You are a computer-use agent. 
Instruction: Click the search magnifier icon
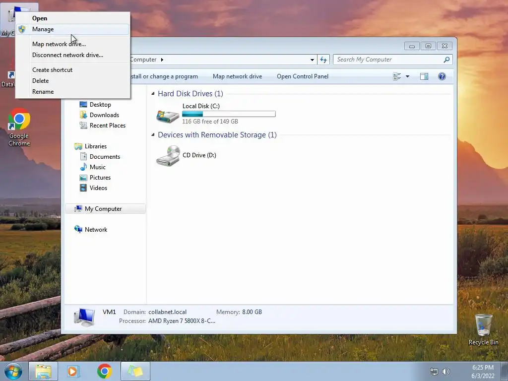[x=446, y=60]
